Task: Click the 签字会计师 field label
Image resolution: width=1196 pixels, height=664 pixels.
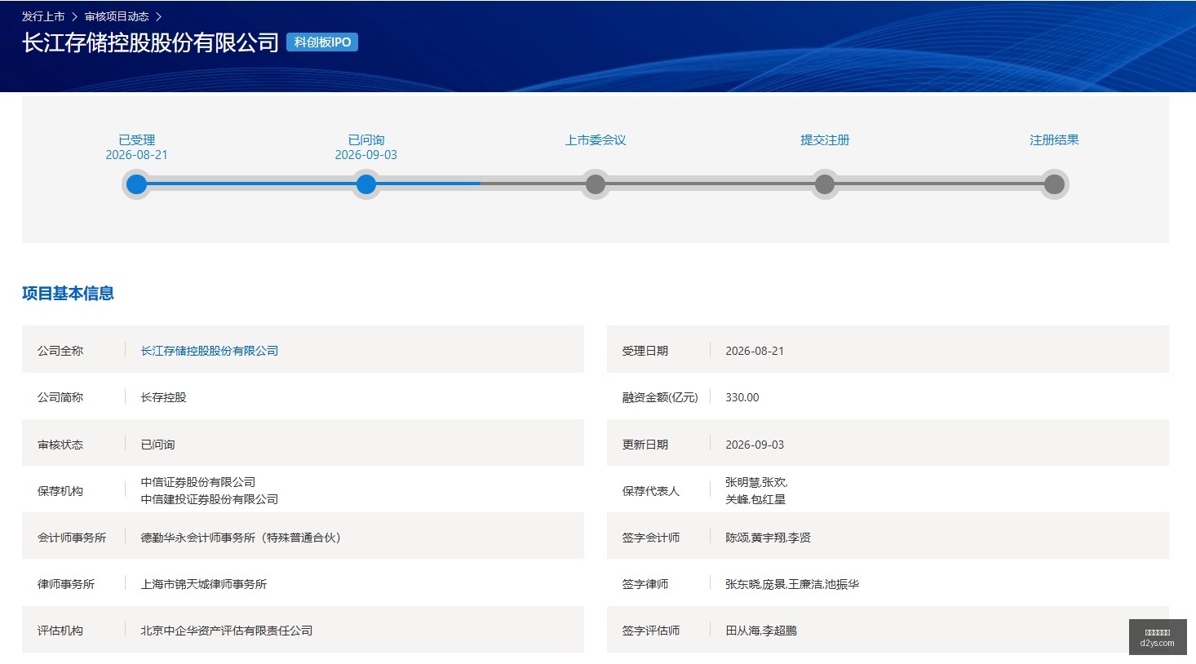Action: 651,538
